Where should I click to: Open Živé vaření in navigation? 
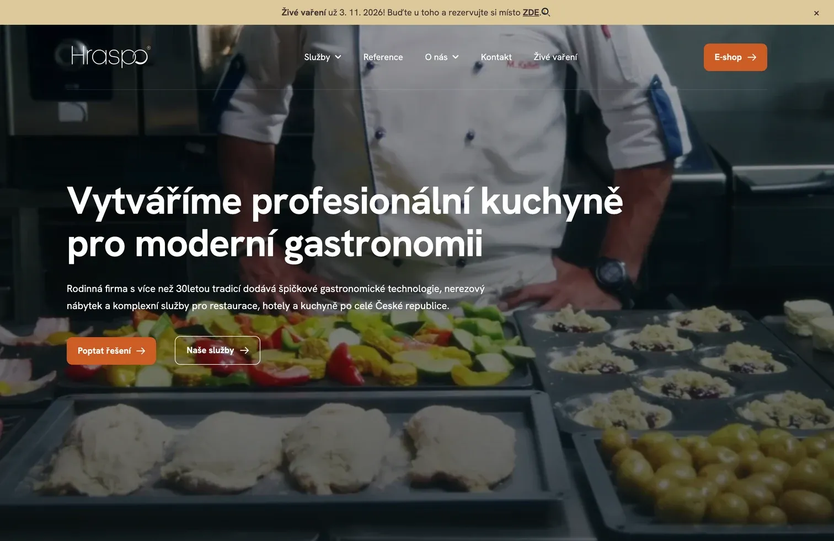(x=555, y=57)
